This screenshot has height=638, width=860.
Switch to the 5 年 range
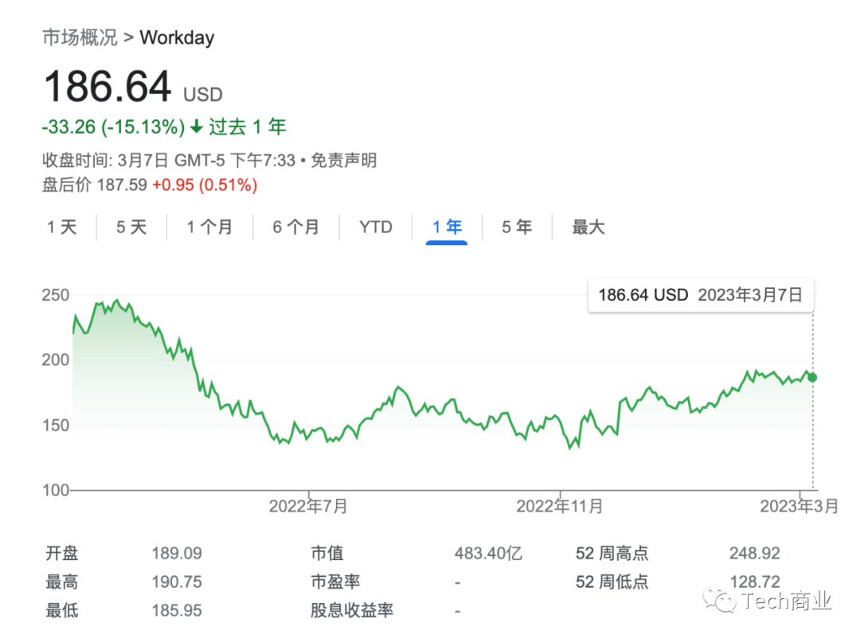(x=517, y=228)
